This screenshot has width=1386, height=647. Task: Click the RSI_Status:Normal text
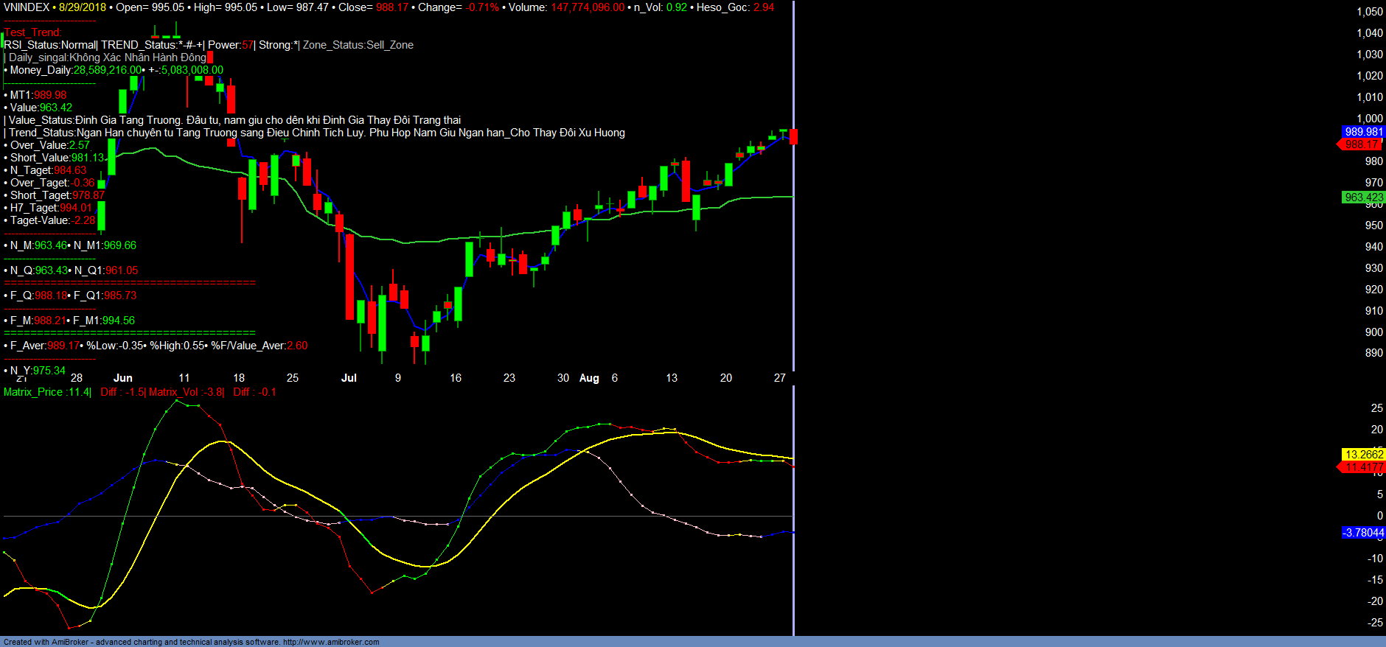tap(50, 45)
